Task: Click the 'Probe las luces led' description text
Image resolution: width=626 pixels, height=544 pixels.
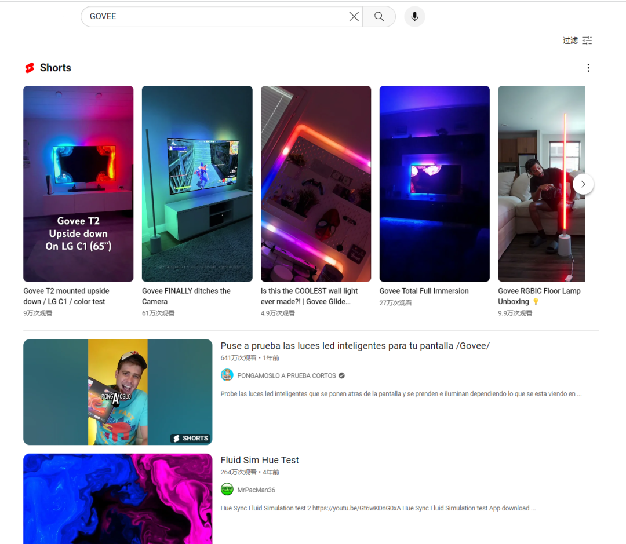Action: click(401, 394)
